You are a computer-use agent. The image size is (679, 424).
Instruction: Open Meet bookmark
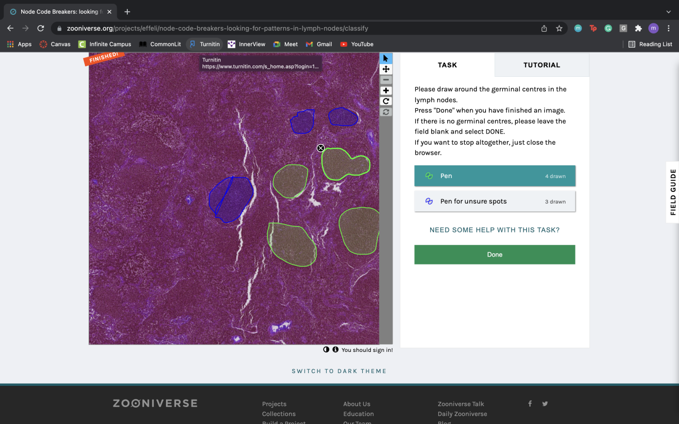pyautogui.click(x=285, y=44)
